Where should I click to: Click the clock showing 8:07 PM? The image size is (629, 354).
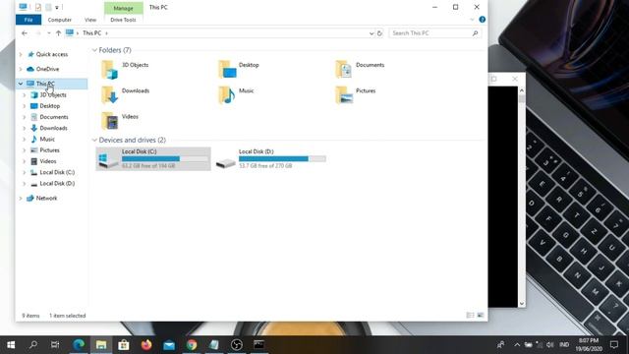click(x=589, y=341)
